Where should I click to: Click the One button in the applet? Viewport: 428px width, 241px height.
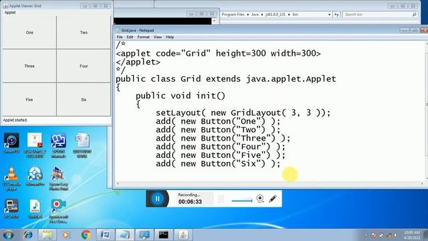coord(29,33)
